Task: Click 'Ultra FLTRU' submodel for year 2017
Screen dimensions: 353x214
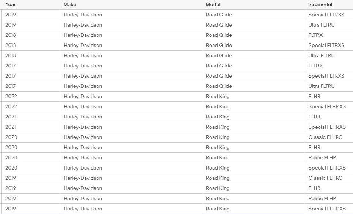Action: (322, 86)
